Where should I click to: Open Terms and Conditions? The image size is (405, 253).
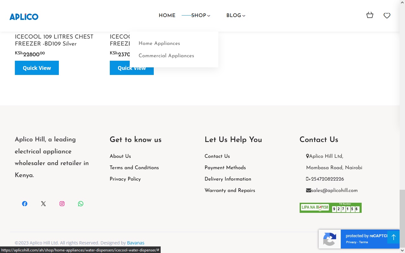coord(134,168)
